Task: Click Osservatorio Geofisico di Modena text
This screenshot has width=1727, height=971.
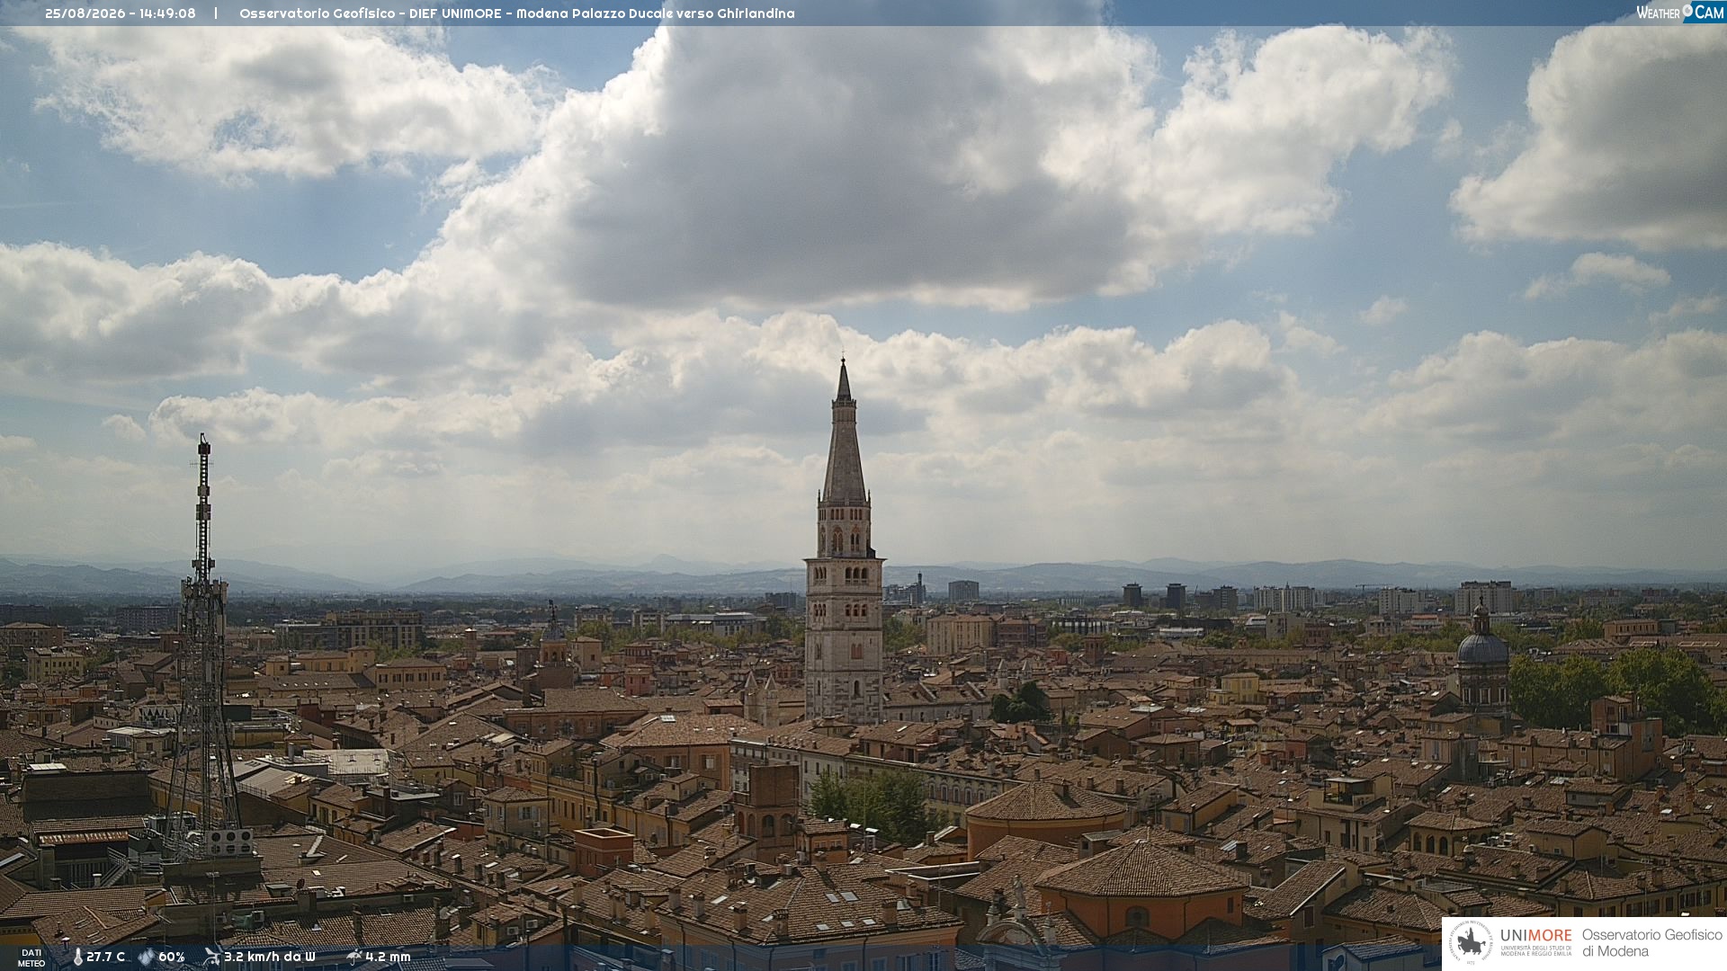Action: [x=1651, y=943]
